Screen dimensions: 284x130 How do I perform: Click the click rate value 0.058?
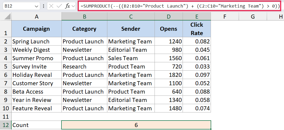tap(197, 100)
